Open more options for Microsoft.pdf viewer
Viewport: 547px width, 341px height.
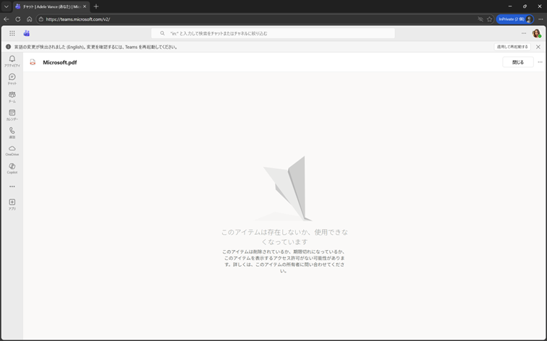coord(540,62)
